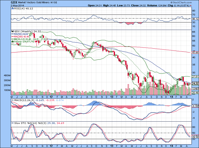
Task: Click the 'High 24.45' value
Action: point(109,6)
